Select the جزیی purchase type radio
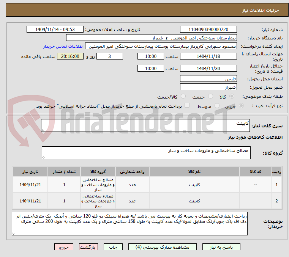This screenshot has height=257, width=289. click(241, 106)
